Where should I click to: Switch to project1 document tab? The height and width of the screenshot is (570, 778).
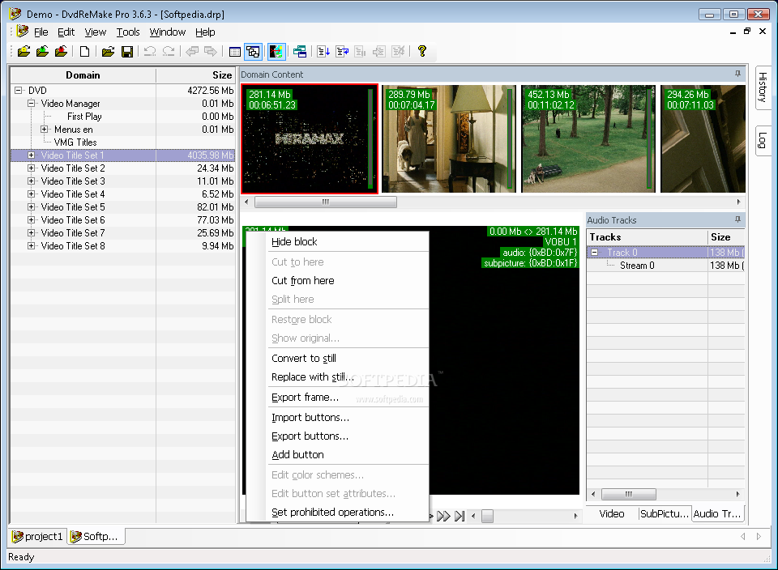click(x=38, y=536)
